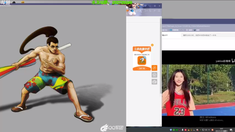Click the video of girl in Bulls jersey

[x=198, y=90]
